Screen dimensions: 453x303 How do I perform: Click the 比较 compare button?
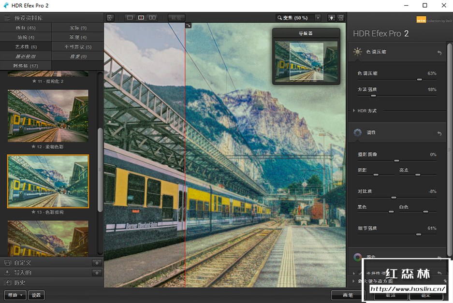pyautogui.click(x=176, y=18)
